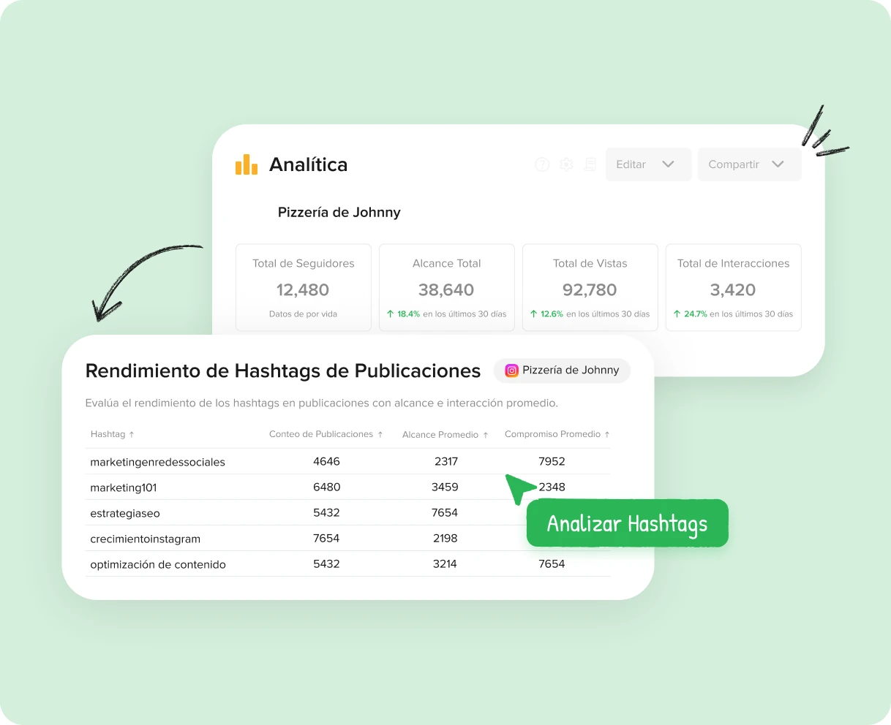Sort by Hashtag column arrow

pos(132,434)
